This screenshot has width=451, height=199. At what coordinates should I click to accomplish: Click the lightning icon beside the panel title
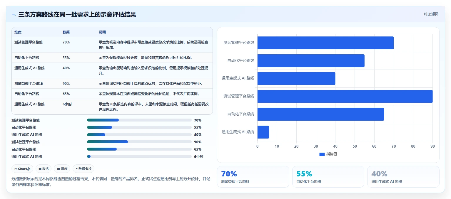click(14, 15)
